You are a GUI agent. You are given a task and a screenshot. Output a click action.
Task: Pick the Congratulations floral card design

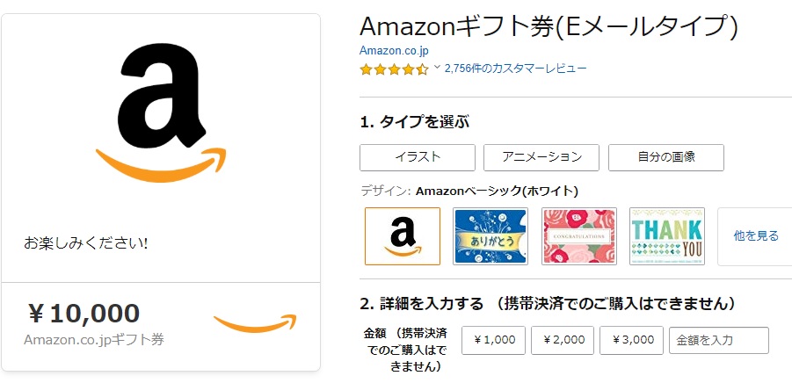coord(579,236)
